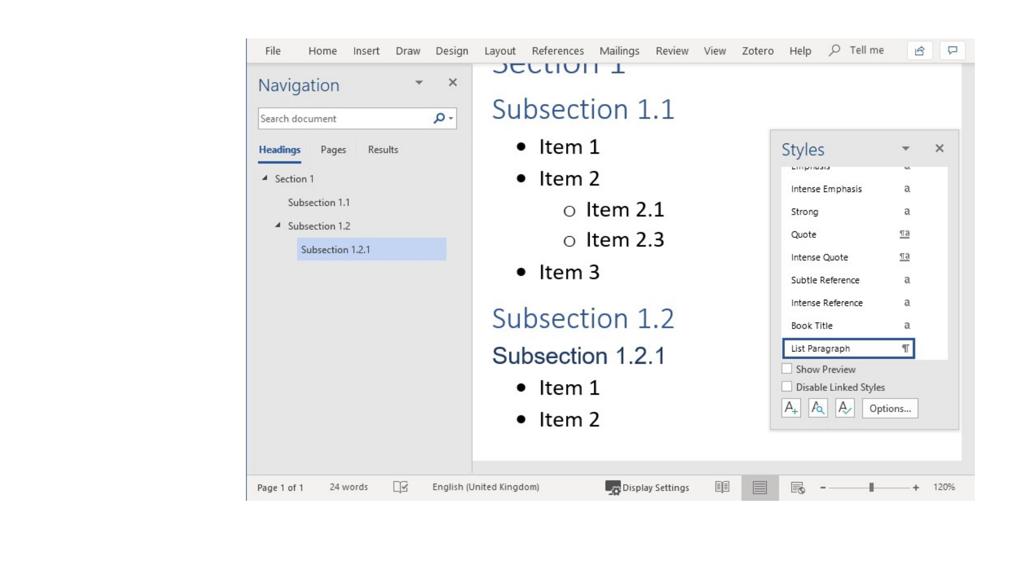Collapse Section 1 in heading tree
The width and height of the screenshot is (1025, 576).
(x=265, y=178)
